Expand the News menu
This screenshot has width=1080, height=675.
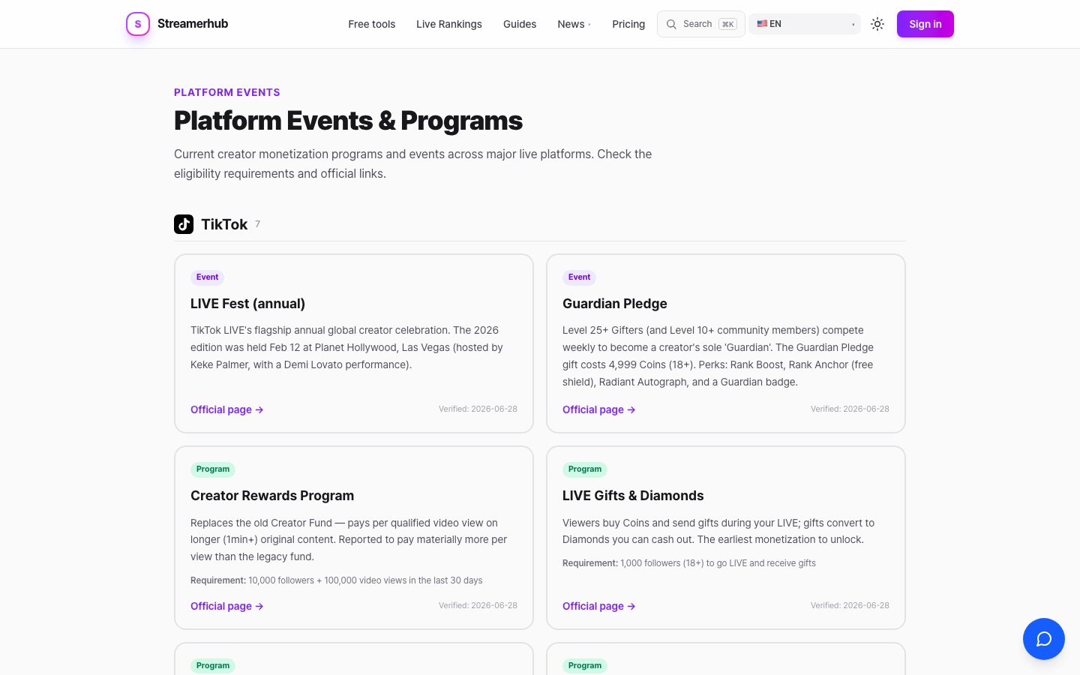point(574,24)
